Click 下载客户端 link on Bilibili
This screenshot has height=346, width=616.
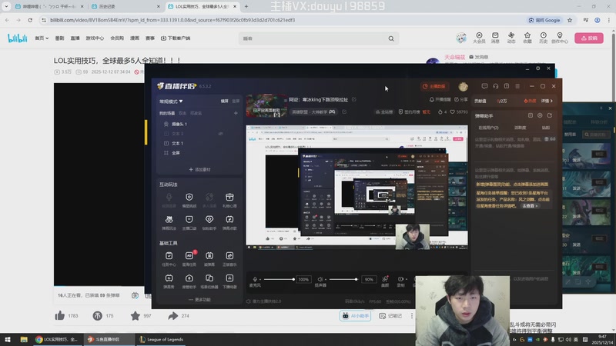coord(176,38)
